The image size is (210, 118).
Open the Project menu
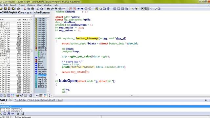pyautogui.click(x=22, y=5)
